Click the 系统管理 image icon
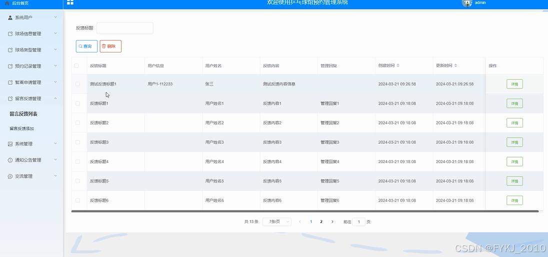Screen dimensions: 548x257 (x=10, y=143)
